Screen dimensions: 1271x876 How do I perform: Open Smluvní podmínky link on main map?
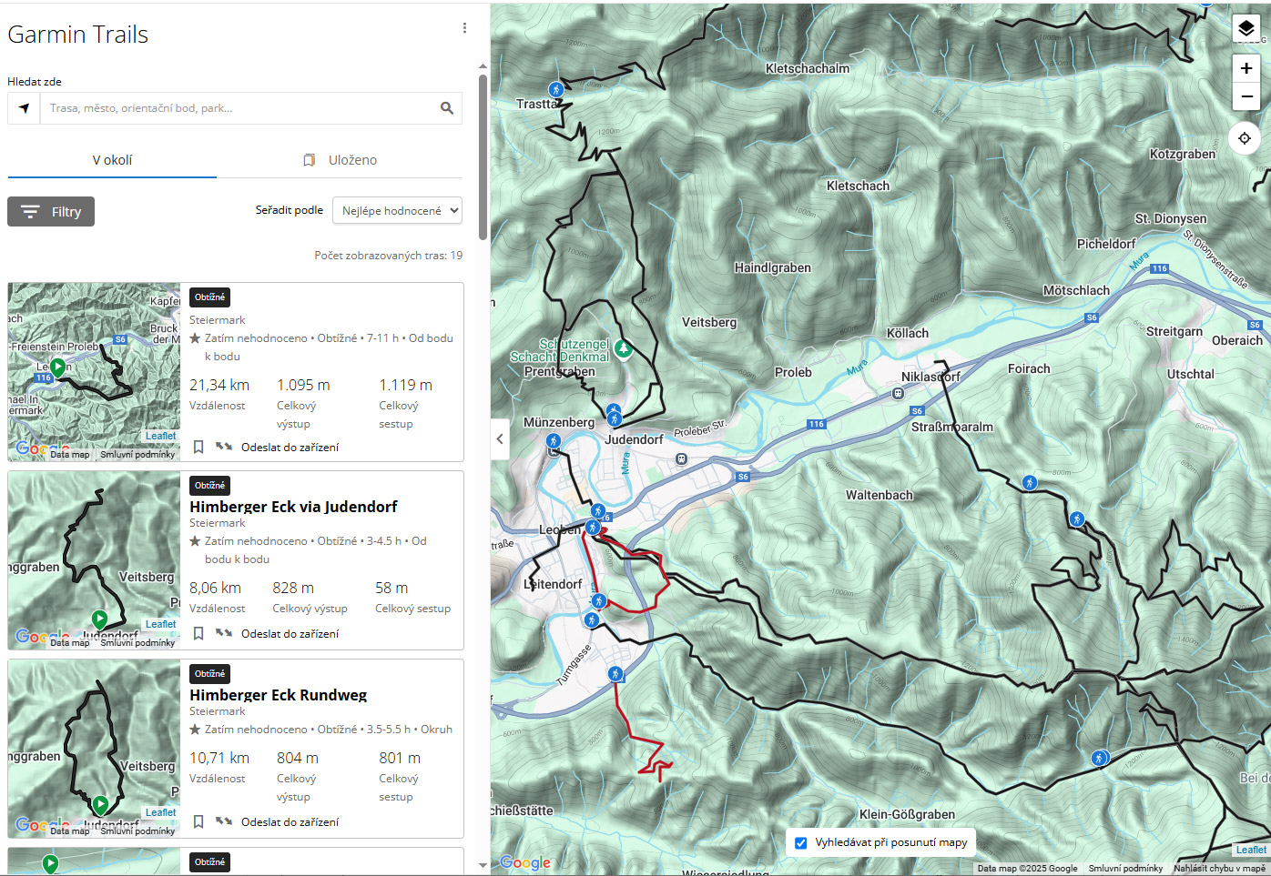coord(1125,868)
